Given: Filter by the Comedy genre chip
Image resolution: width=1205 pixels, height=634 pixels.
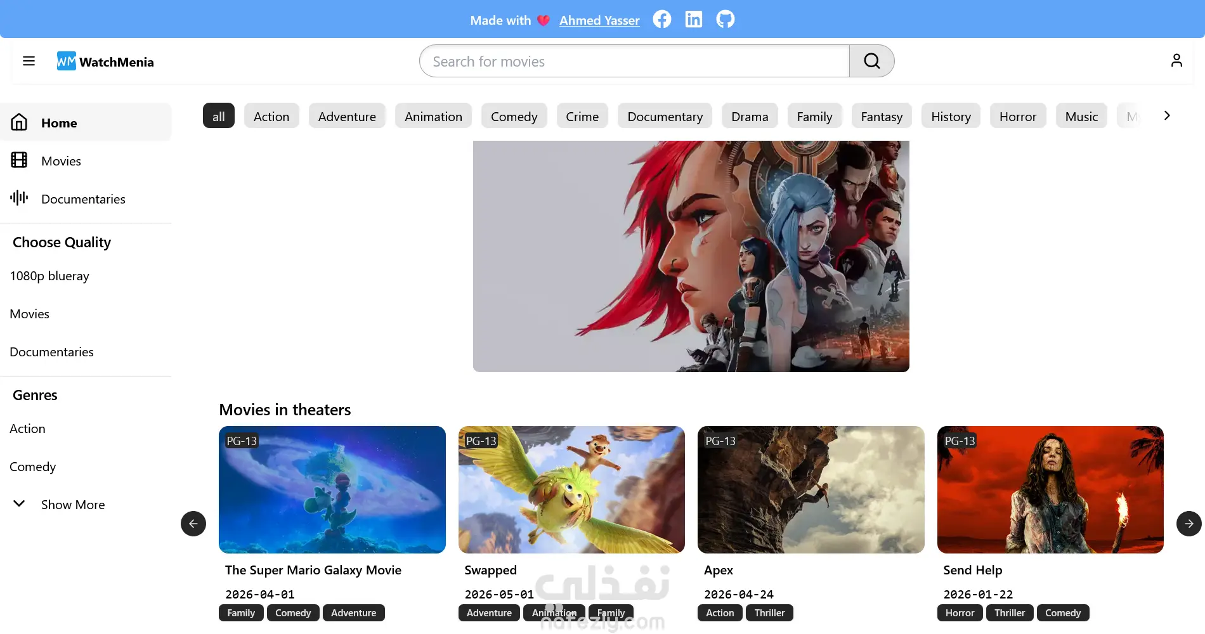Looking at the screenshot, I should [x=514, y=116].
